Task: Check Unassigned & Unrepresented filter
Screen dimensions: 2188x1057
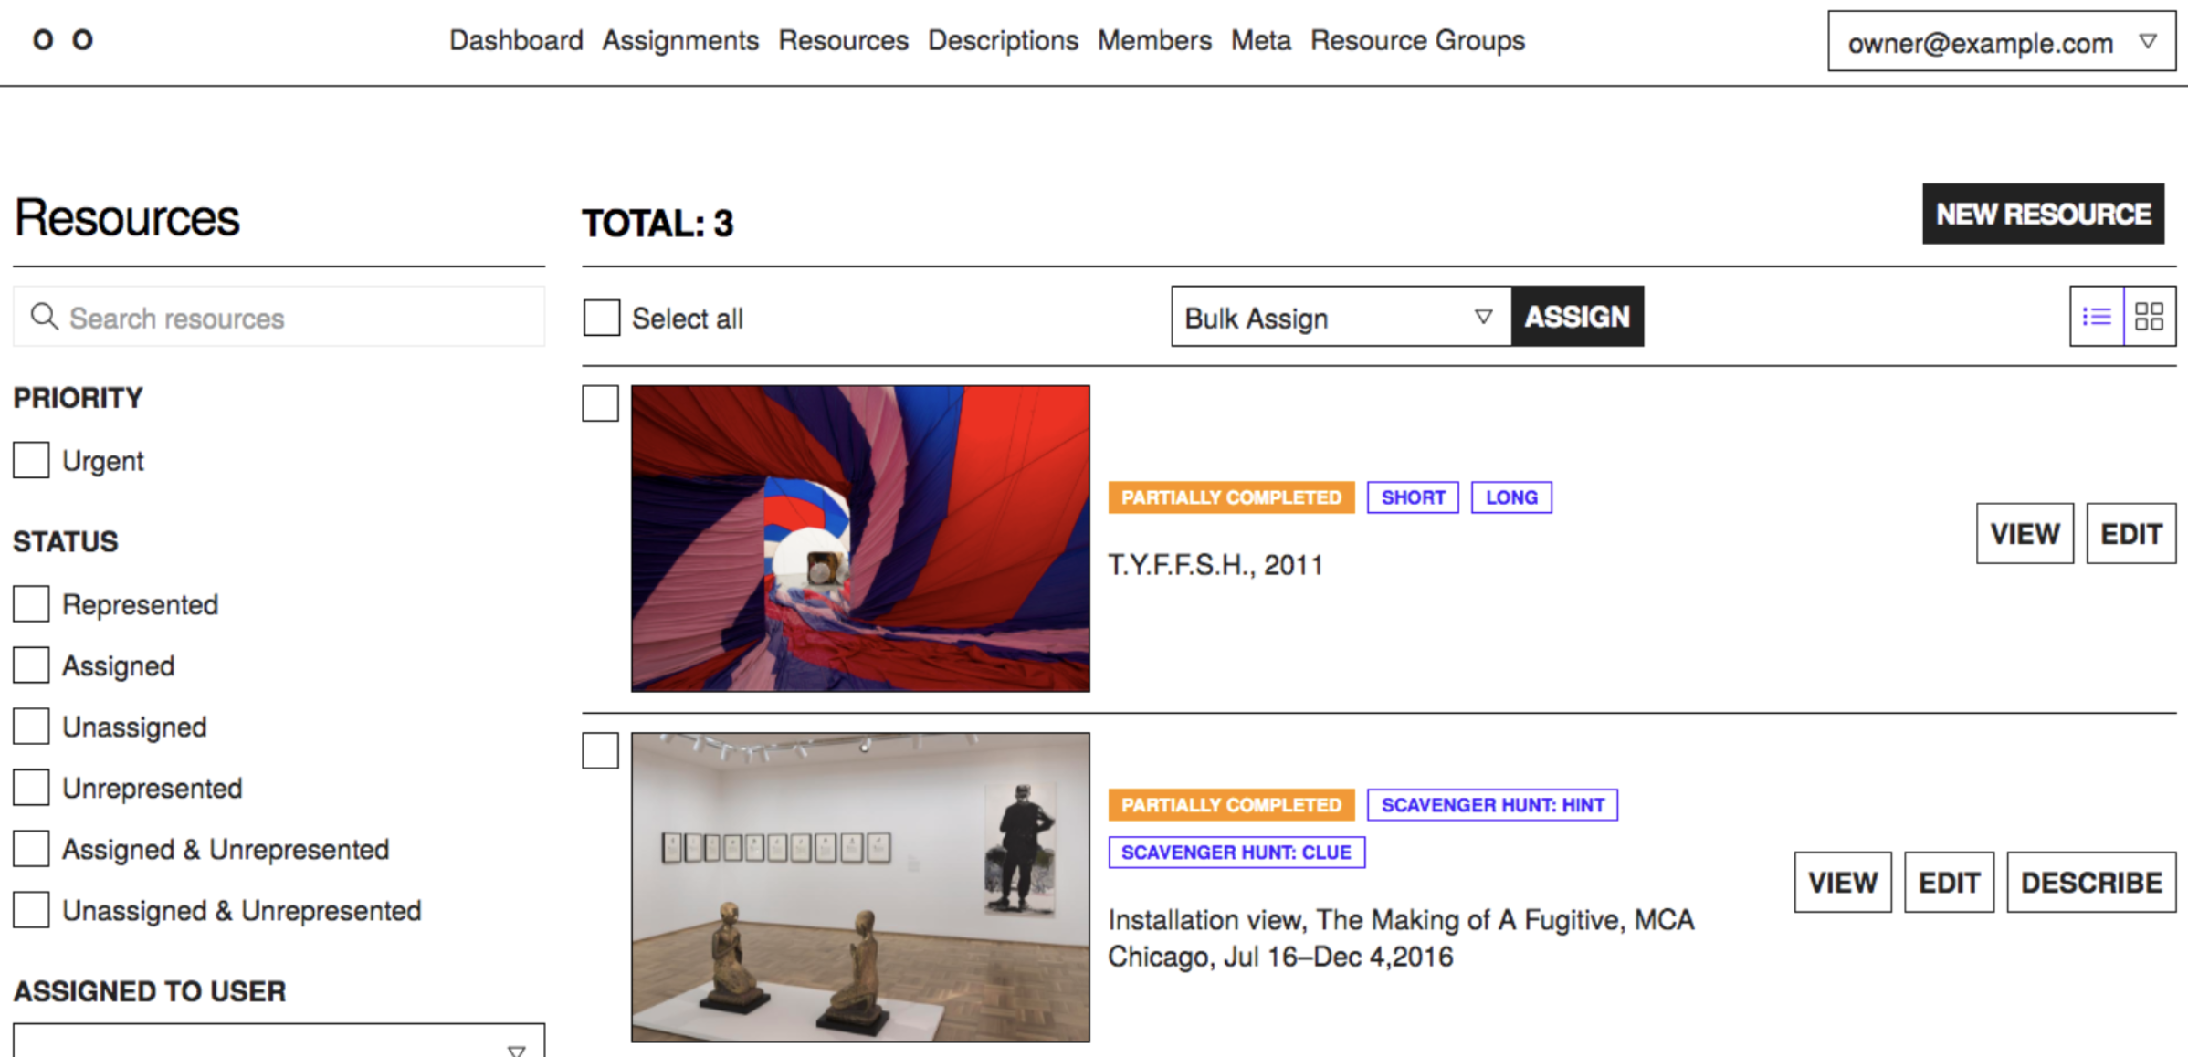Action: pyautogui.click(x=31, y=909)
